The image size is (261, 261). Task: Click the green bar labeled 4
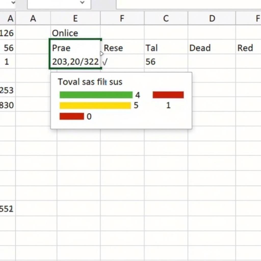point(96,95)
